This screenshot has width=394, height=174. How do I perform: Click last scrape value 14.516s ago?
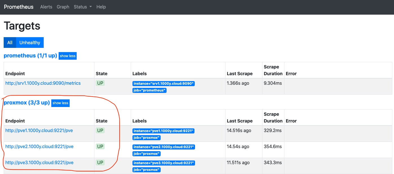tap(239, 130)
